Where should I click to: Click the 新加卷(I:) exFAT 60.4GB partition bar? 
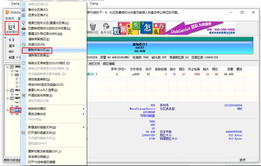[170, 48]
